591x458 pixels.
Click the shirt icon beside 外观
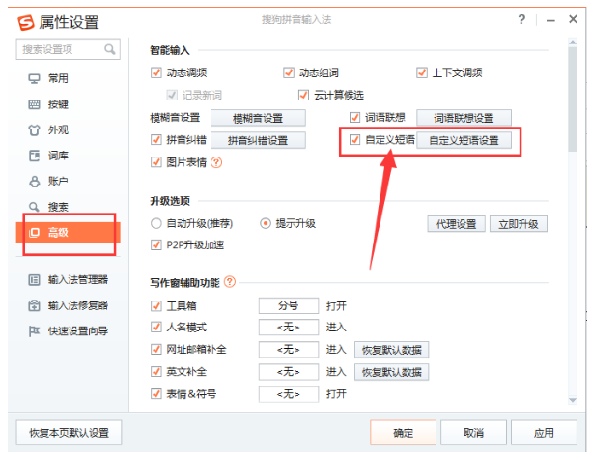coord(34,130)
